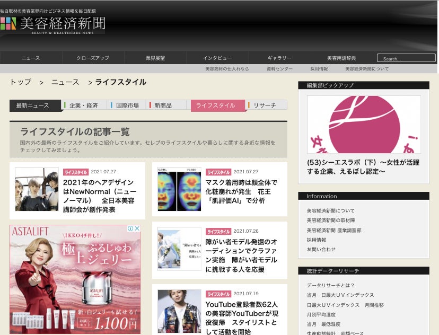
Task: Open インタビュー in the main navigation
Action: tap(217, 58)
